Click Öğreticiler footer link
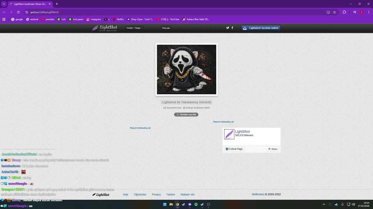The height and width of the screenshot is (209, 373). [140, 194]
